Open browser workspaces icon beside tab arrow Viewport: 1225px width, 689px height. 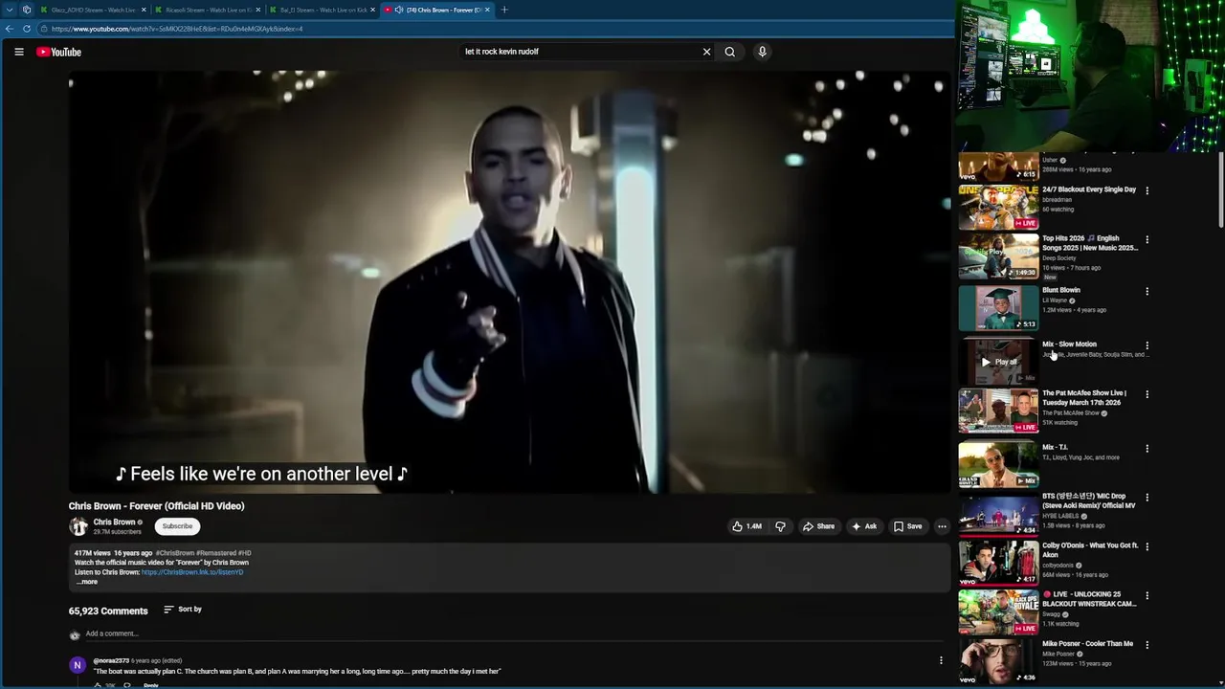(26, 10)
